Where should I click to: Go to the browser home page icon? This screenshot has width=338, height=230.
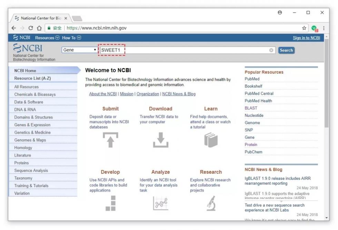coord(39,28)
